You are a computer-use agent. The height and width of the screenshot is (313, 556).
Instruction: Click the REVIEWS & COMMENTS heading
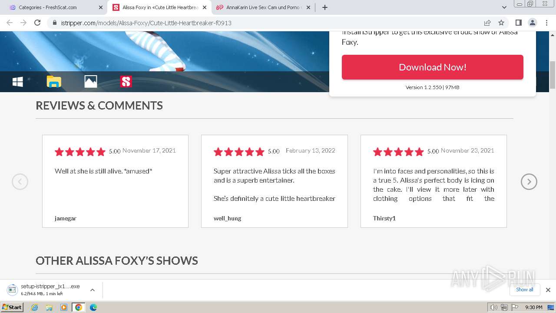click(99, 106)
